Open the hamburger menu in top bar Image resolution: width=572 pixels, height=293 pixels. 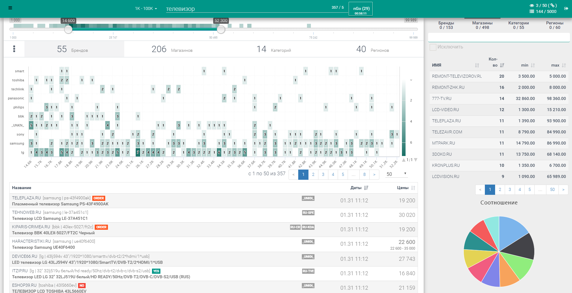coord(10,8)
